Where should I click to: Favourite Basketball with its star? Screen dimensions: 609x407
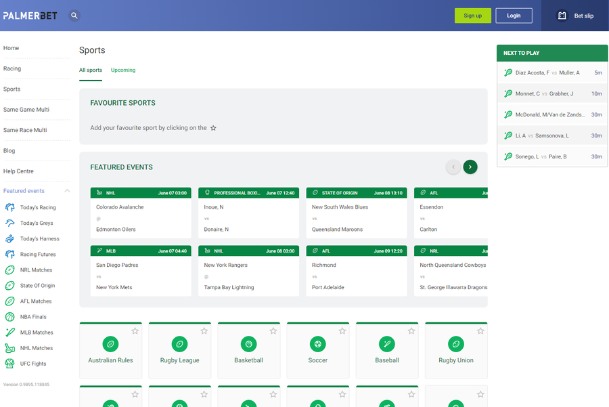point(273,331)
